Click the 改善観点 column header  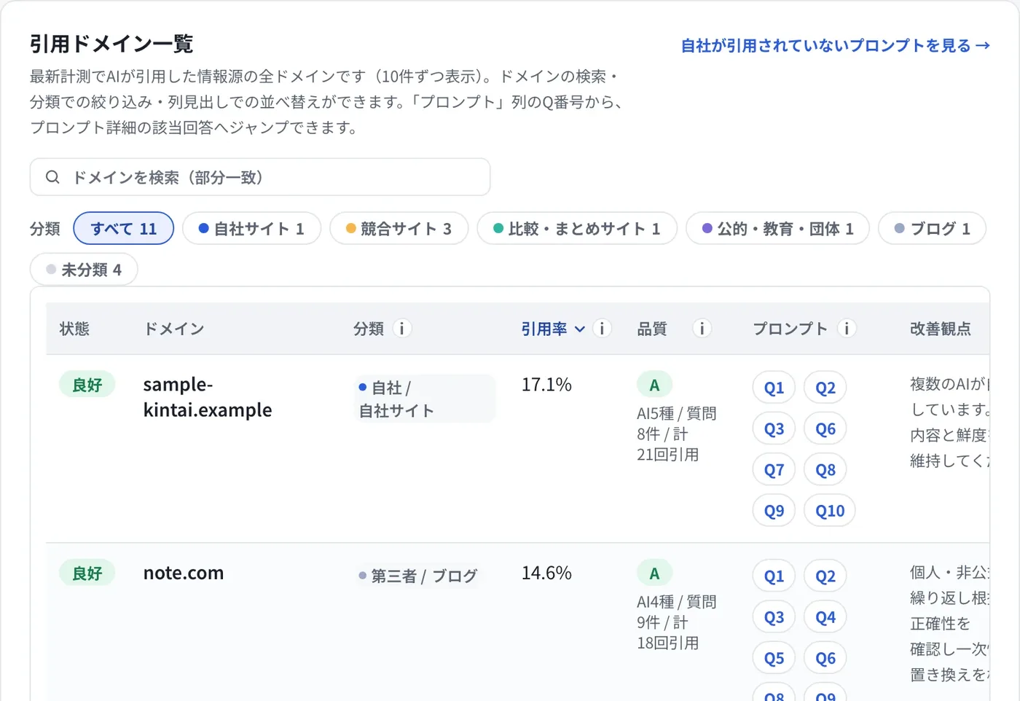941,329
